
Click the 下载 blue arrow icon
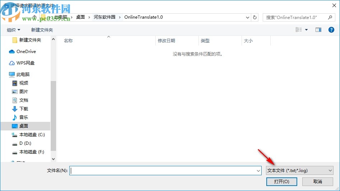pos(14,109)
